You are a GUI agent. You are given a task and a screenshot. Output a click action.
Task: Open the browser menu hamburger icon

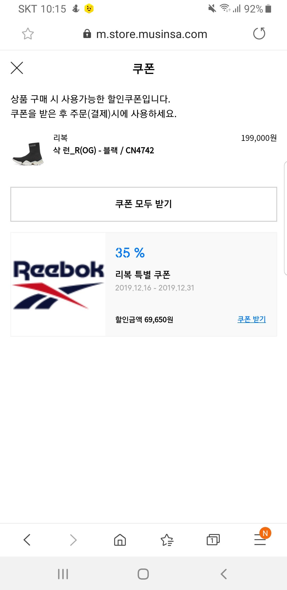260,540
